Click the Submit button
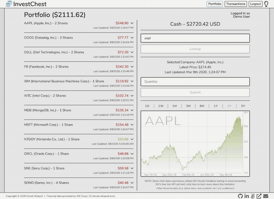 point(195,92)
